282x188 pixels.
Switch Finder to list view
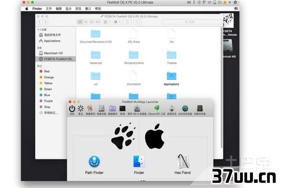pos(86,22)
